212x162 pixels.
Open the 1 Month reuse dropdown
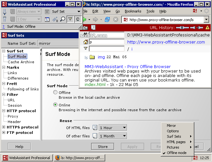(113, 136)
